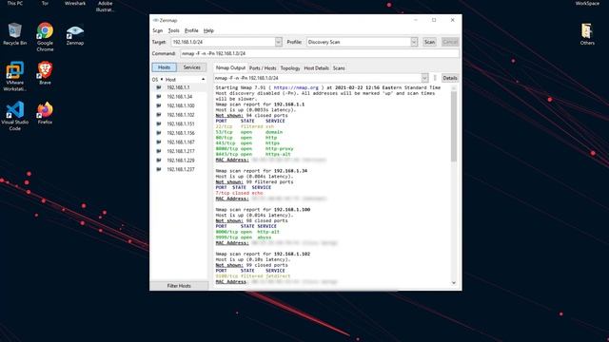This screenshot has width=609, height=342.
Task: Open Brave browser desktop icon
Action: pos(45,73)
